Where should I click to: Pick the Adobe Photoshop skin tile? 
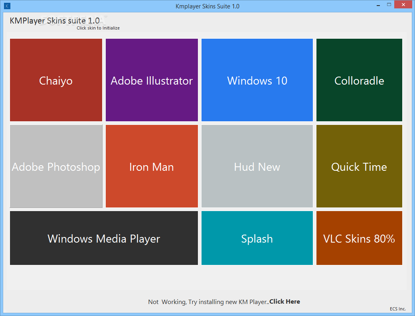click(x=56, y=166)
